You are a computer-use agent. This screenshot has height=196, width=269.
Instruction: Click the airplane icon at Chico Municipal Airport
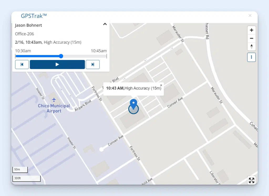[54, 100]
